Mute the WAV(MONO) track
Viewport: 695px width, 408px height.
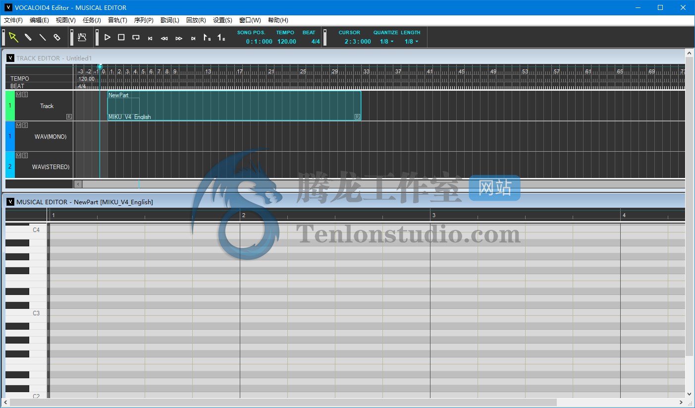click(18, 125)
